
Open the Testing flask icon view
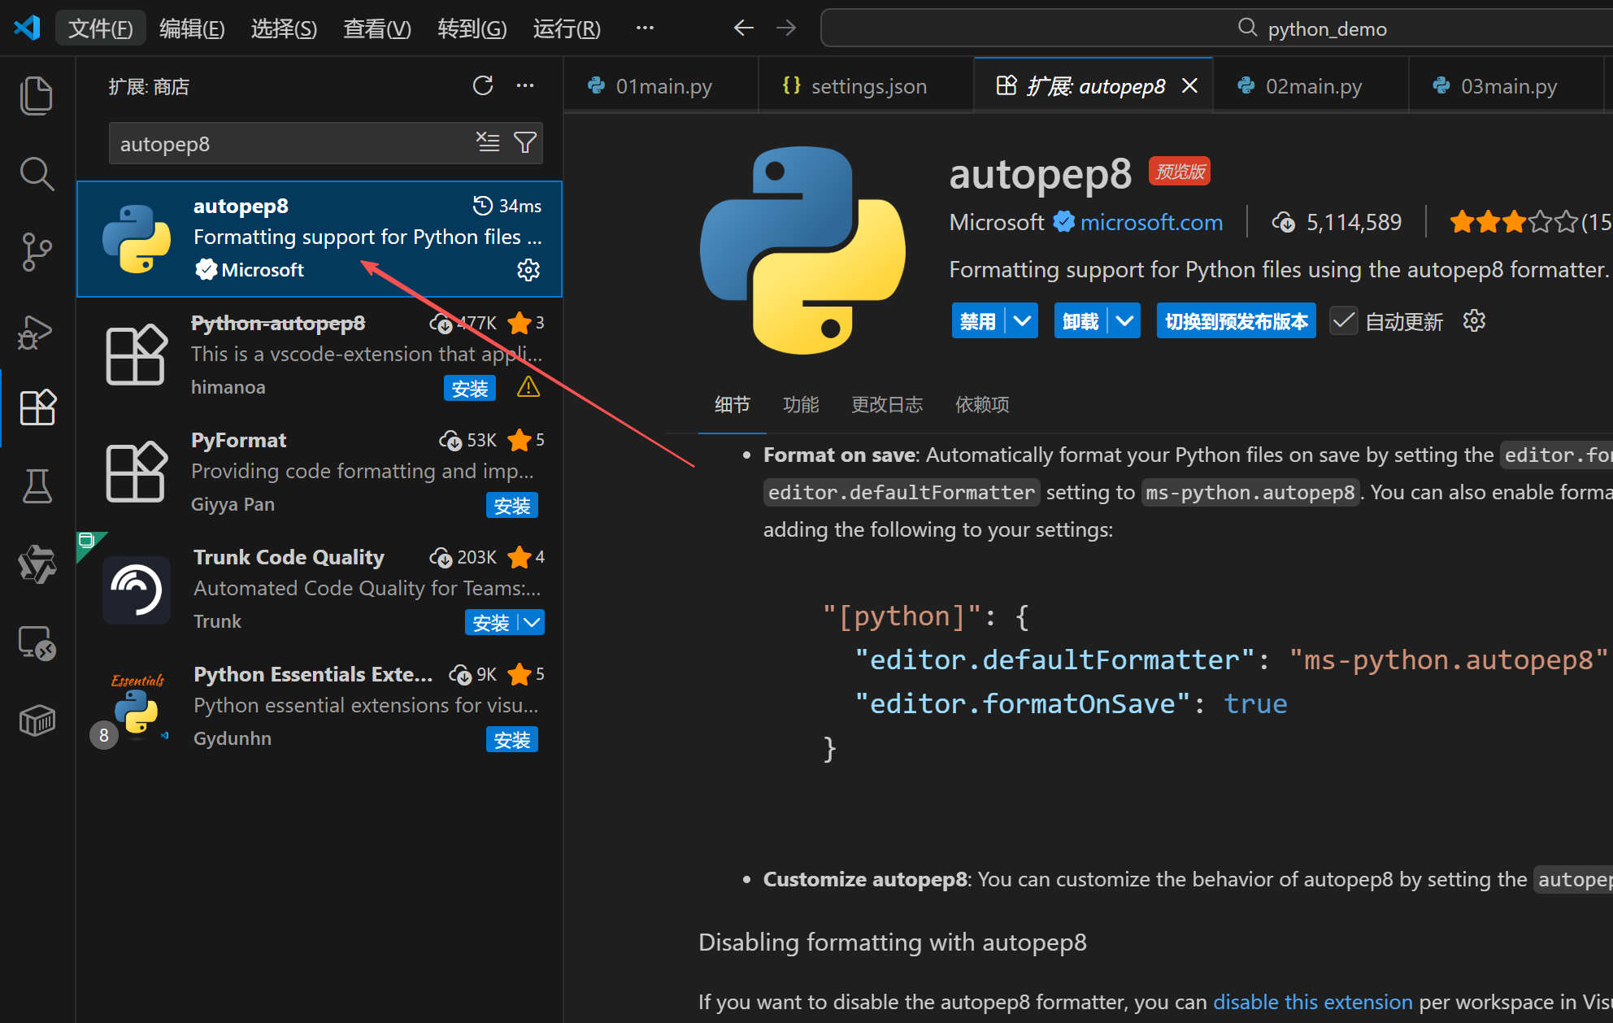pyautogui.click(x=37, y=486)
